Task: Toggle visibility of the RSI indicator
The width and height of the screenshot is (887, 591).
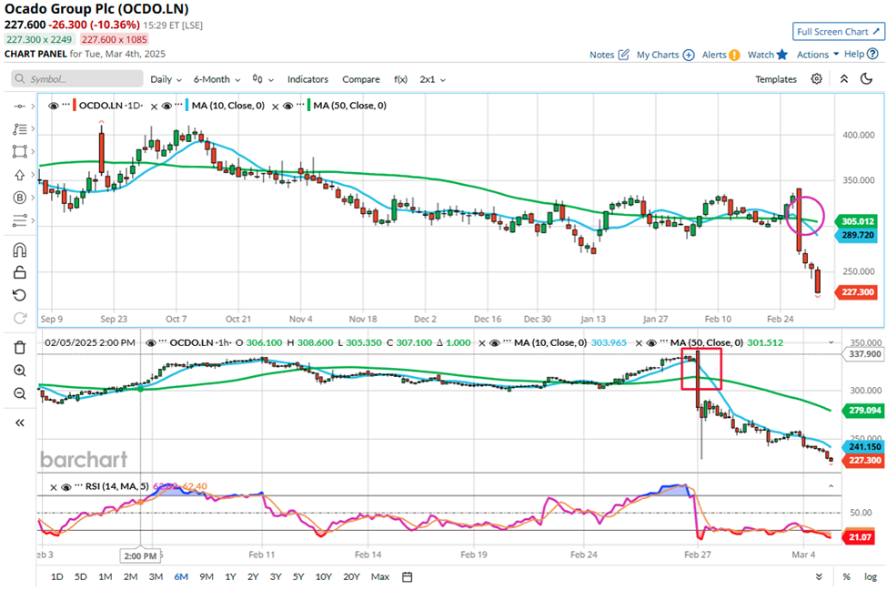Action: (54, 485)
